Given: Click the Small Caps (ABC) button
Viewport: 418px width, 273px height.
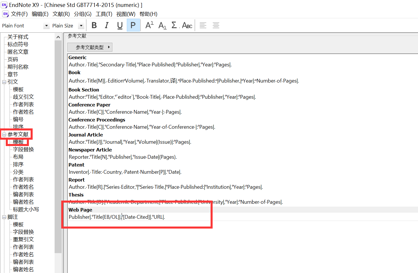Looking at the screenshot, I should coord(187,25).
